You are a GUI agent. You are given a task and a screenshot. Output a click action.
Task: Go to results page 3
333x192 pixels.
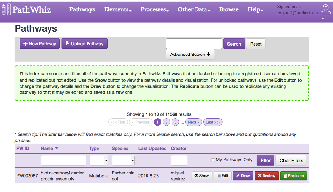pyautogui.click(x=175, y=122)
